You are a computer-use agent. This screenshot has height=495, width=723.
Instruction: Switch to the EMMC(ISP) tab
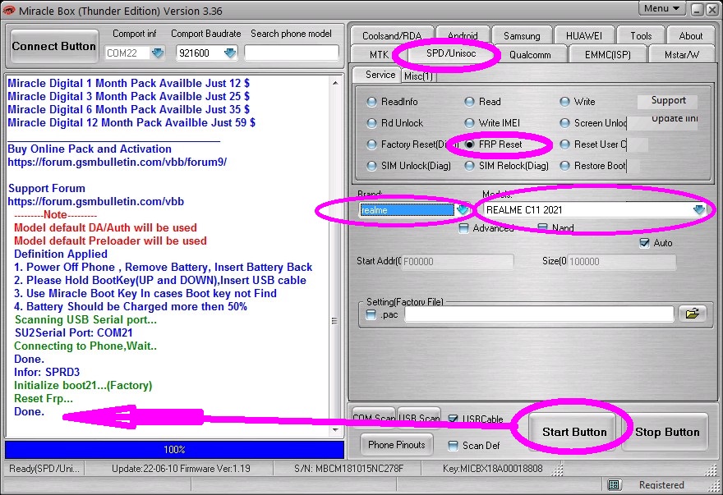(x=607, y=54)
